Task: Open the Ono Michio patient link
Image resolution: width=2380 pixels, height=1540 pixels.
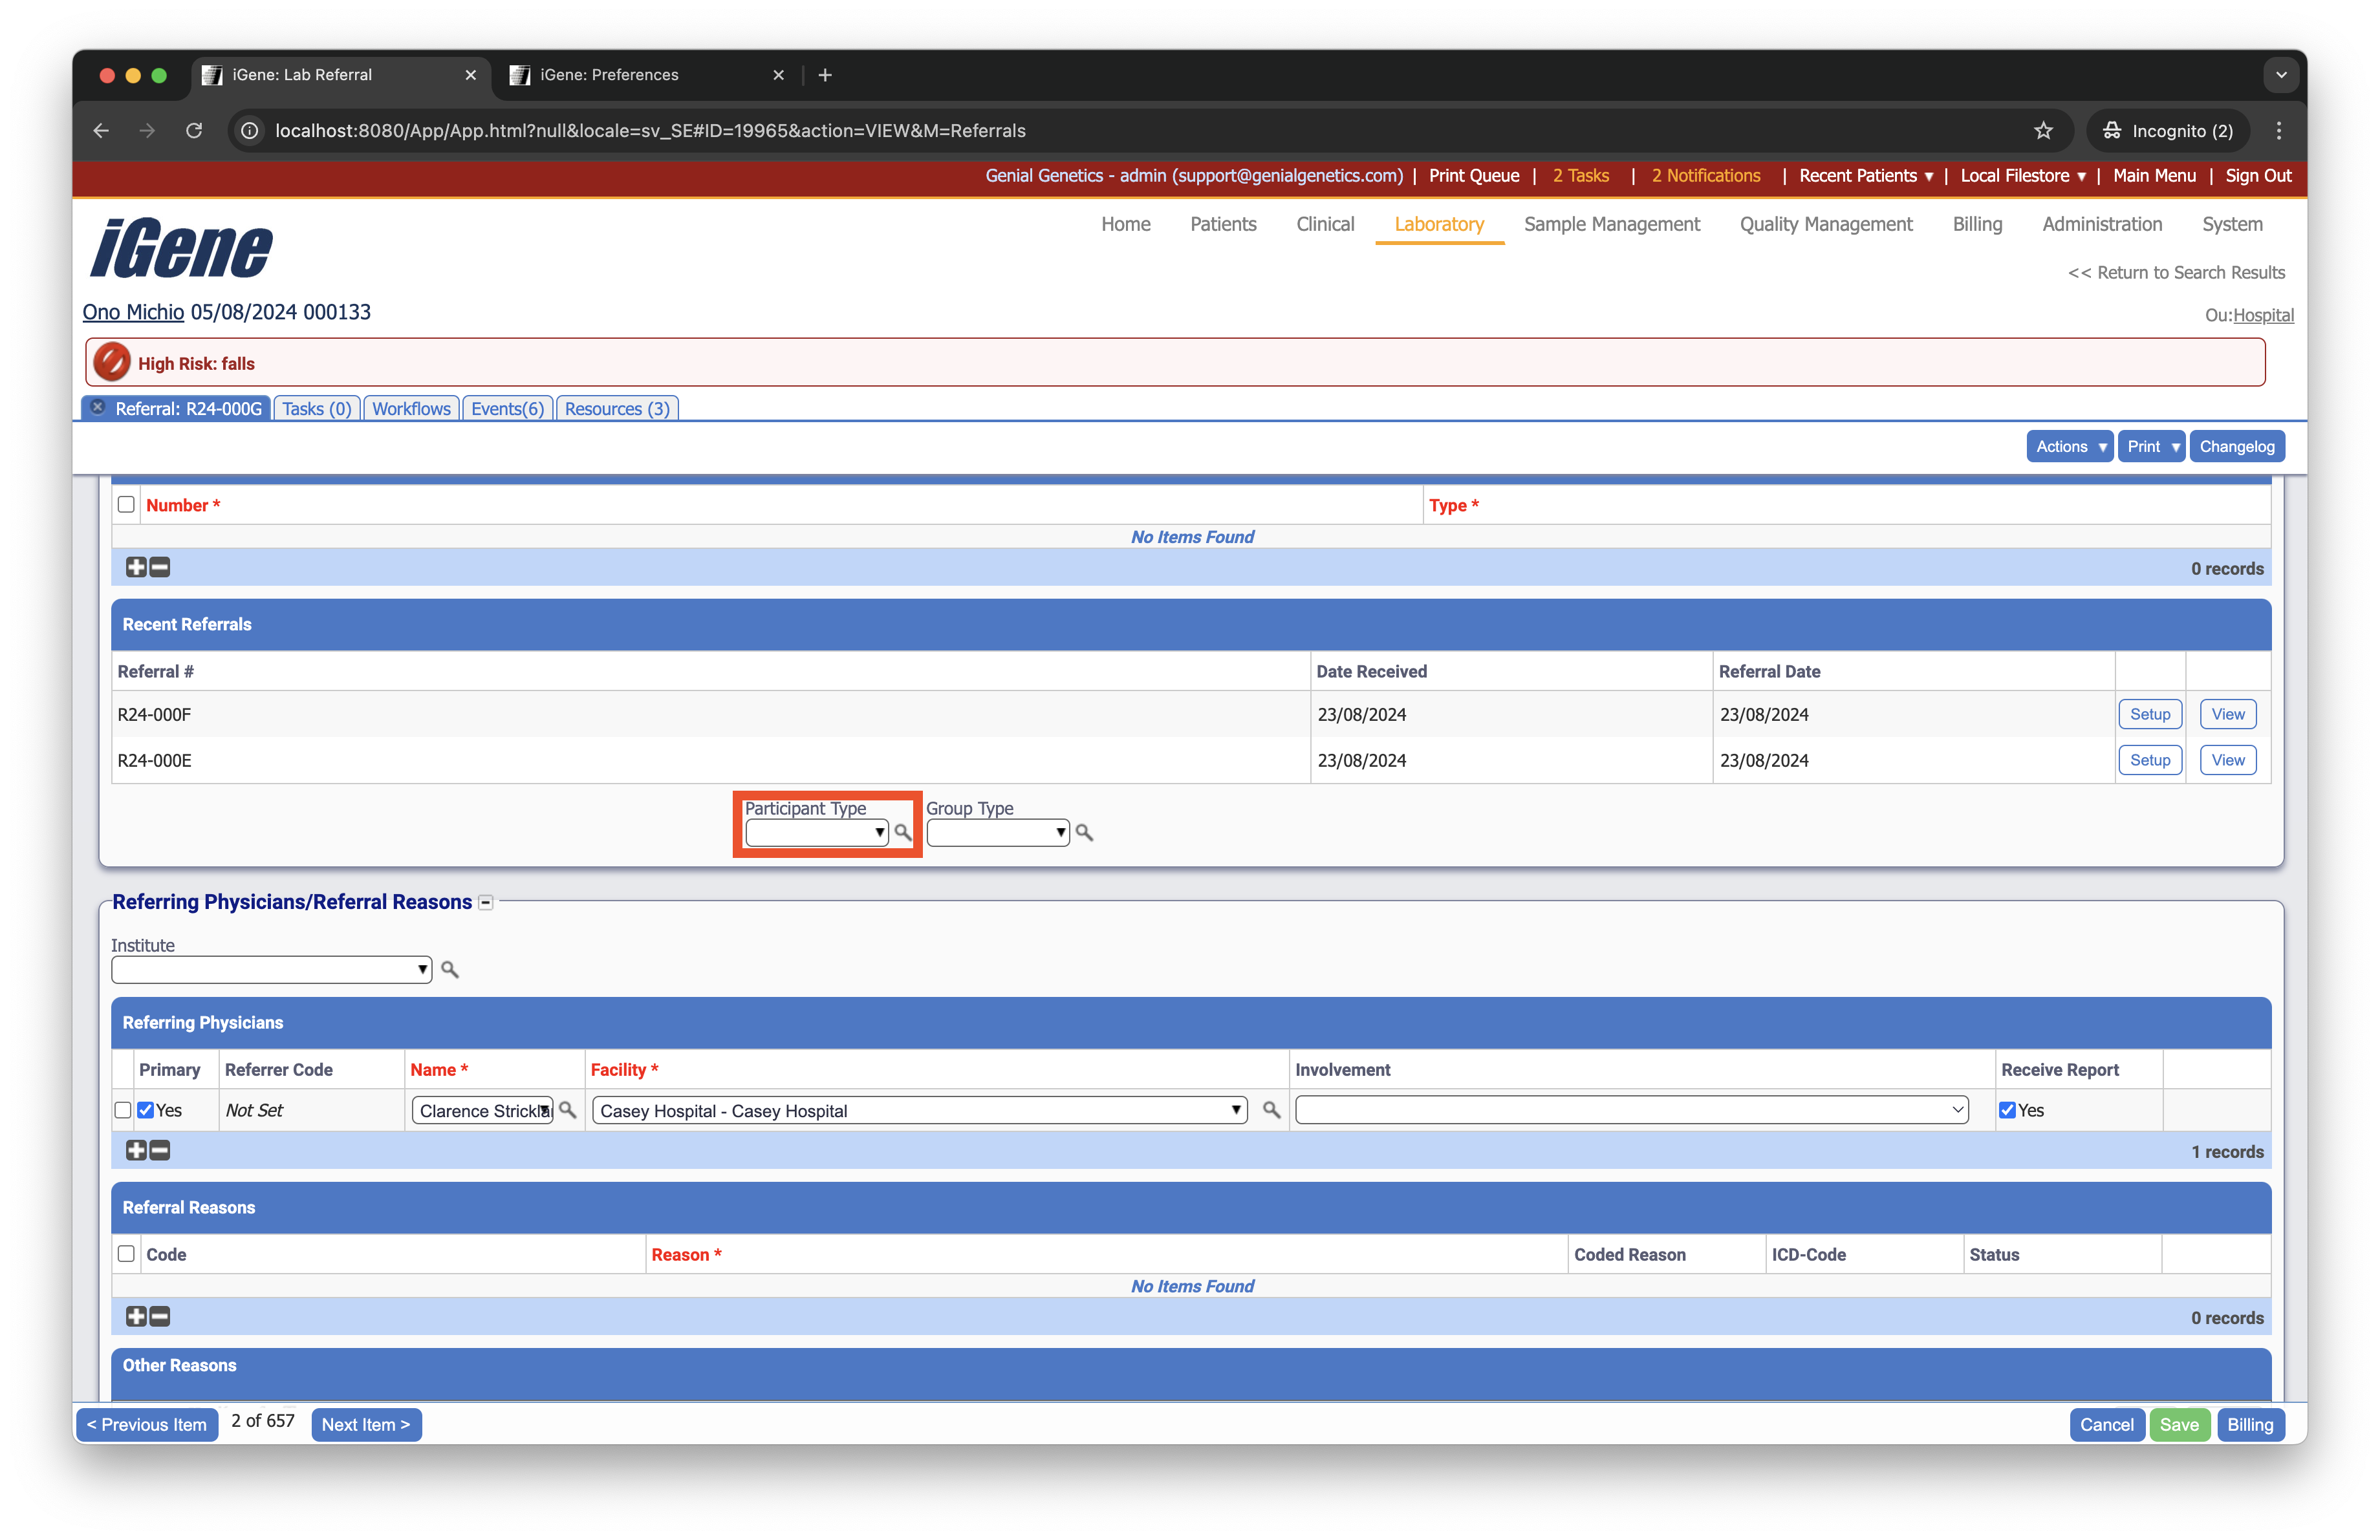Action: (x=133, y=312)
